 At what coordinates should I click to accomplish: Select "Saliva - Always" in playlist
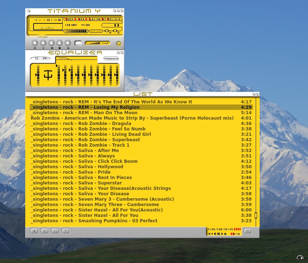pos(141,156)
